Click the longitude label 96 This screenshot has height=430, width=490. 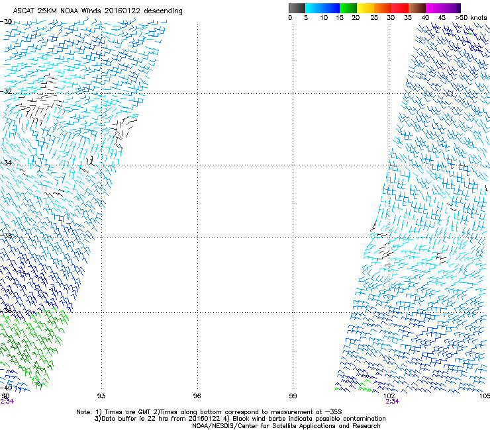point(197,396)
